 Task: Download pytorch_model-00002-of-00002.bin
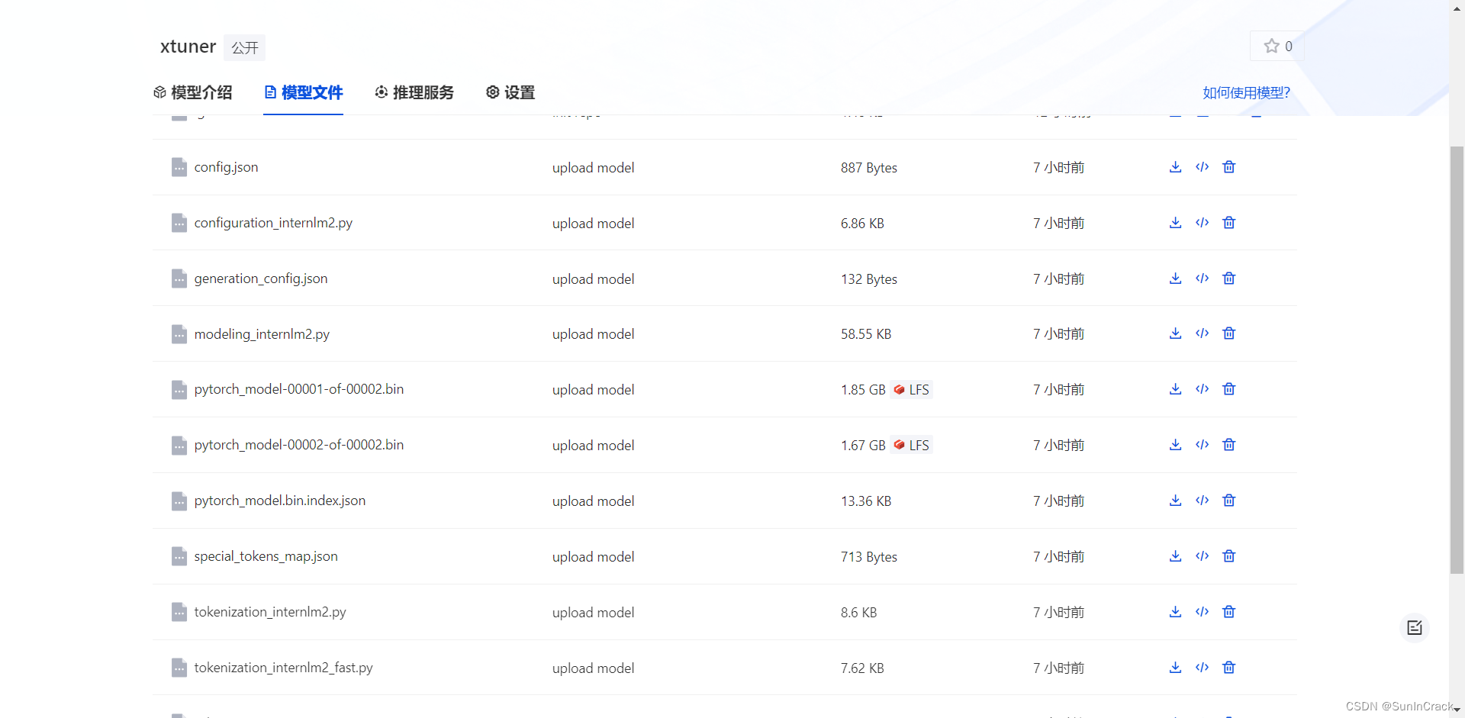tap(1175, 445)
